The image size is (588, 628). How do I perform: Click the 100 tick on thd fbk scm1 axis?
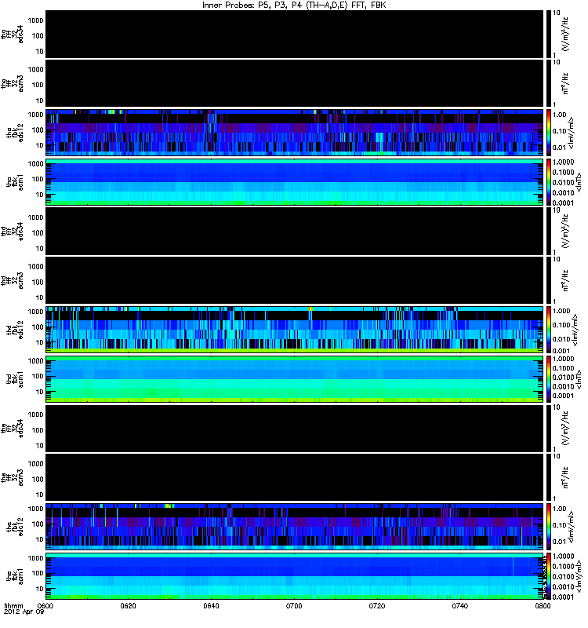38,376
